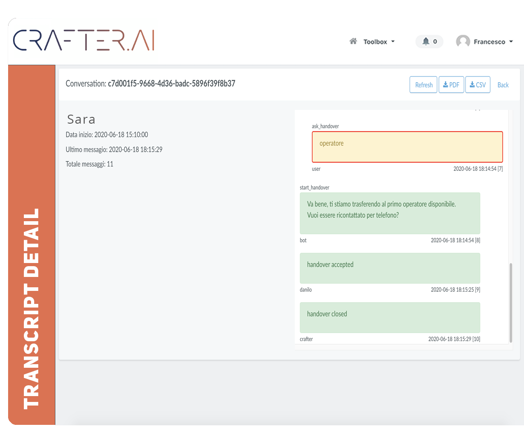This screenshot has height=437, width=524.
Task: Click the 'Va bene, ti stiamo trasferendo' bot message
Action: point(390,213)
